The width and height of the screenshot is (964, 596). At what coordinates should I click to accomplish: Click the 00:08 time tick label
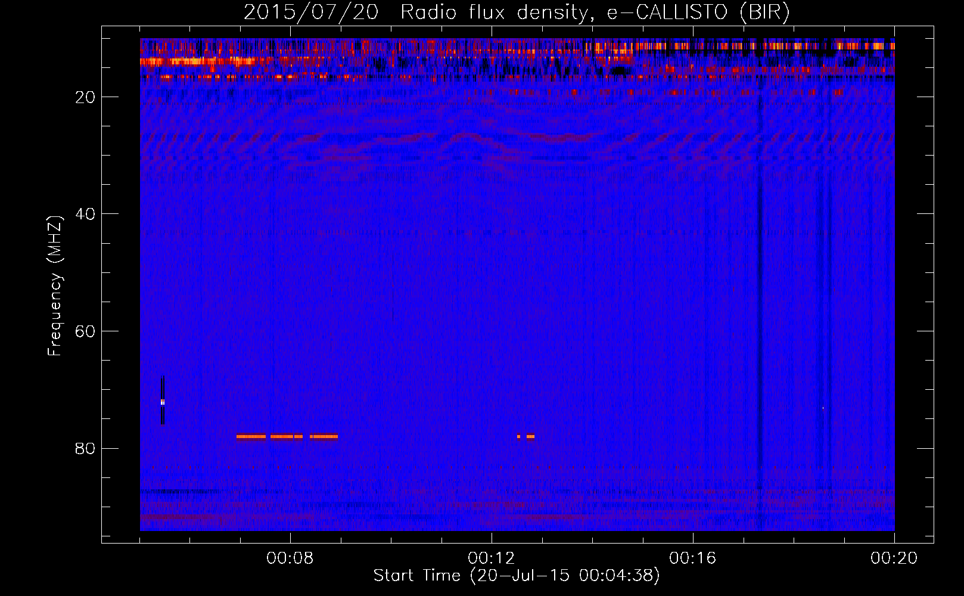(x=290, y=558)
